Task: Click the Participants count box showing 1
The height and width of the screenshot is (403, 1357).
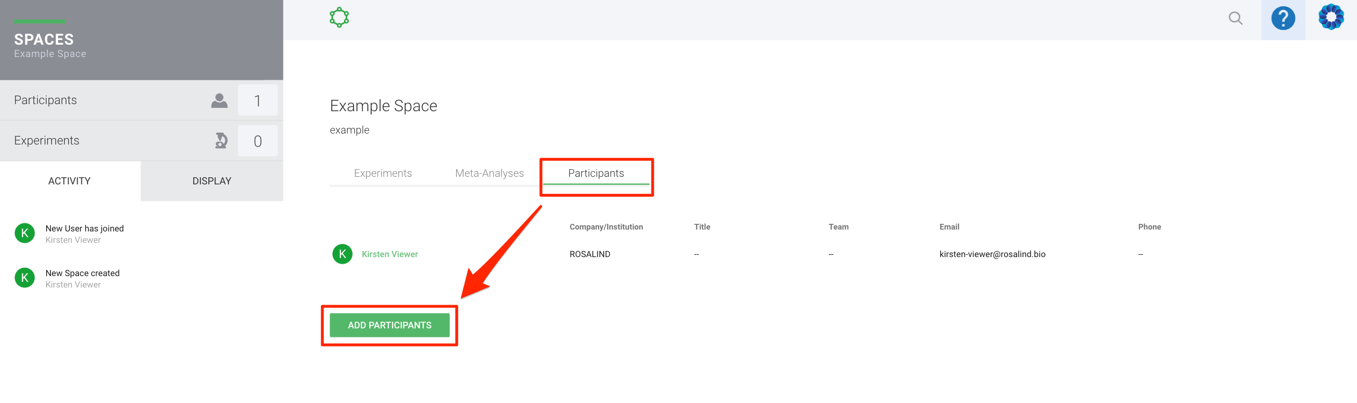Action: pyautogui.click(x=257, y=100)
